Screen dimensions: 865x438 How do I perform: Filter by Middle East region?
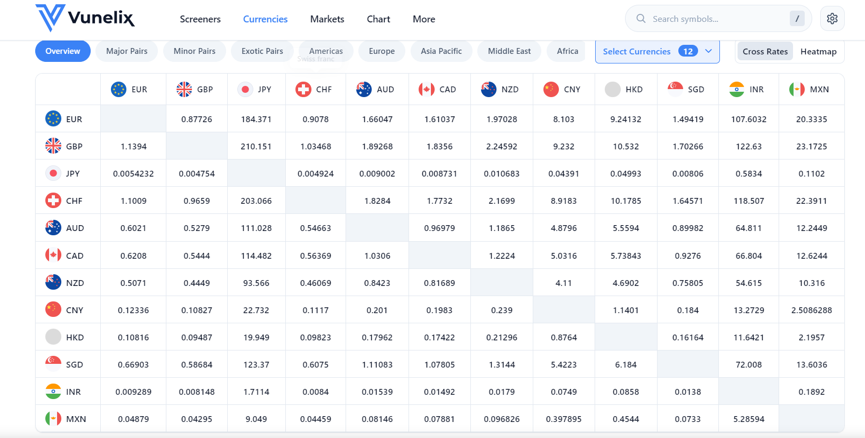pyautogui.click(x=509, y=51)
